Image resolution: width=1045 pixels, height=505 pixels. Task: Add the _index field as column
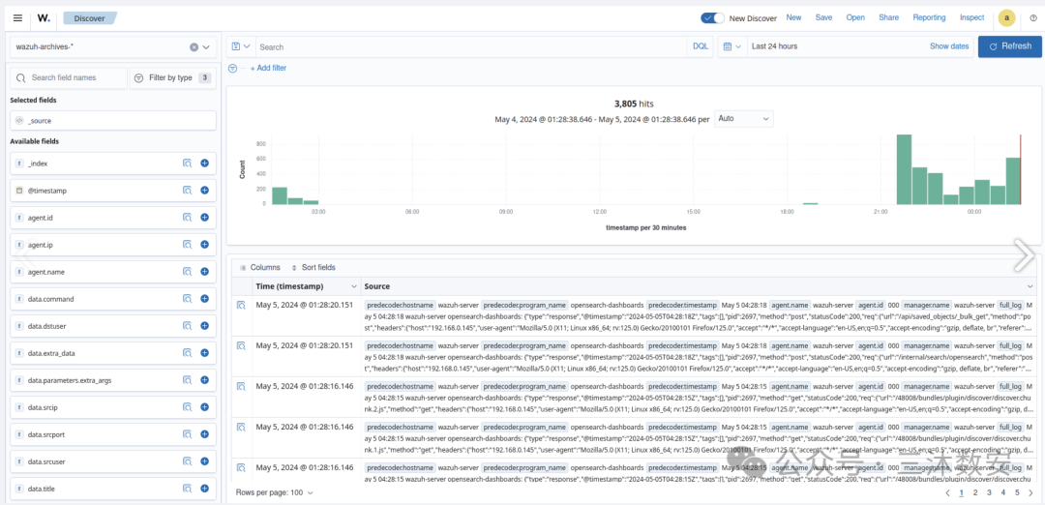[x=204, y=163]
